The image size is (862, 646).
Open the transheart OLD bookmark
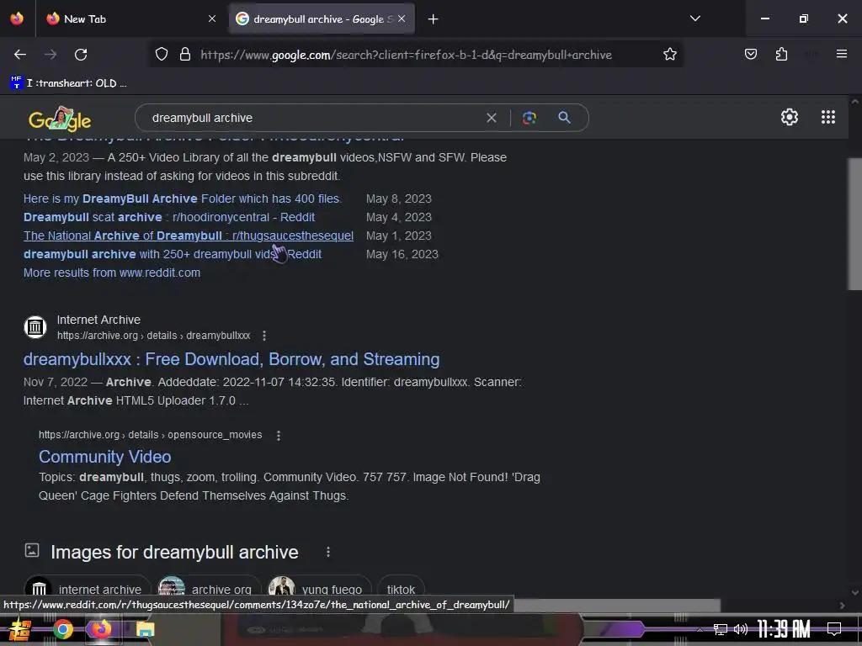[68, 83]
